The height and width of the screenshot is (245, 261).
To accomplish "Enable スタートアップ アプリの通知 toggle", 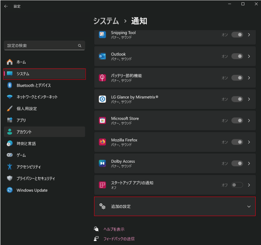I will coord(237,185).
